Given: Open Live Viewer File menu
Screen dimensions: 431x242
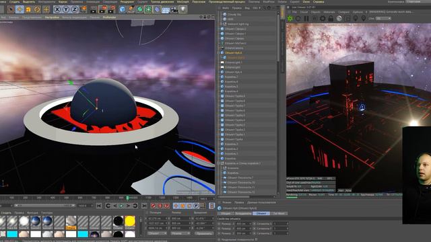Looking at the screenshot, I should click(x=295, y=12).
